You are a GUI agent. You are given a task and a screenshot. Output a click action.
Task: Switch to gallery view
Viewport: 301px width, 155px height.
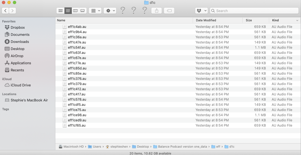(x=83, y=11)
